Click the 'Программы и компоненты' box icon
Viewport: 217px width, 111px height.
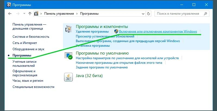[x=69, y=29]
